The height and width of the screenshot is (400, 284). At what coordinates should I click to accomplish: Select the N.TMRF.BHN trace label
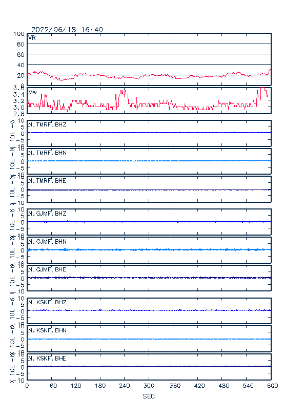[x=47, y=153]
